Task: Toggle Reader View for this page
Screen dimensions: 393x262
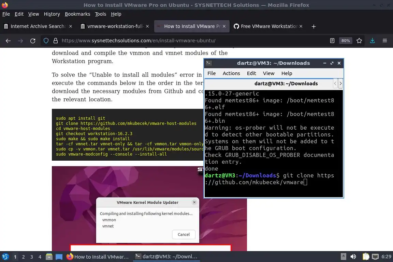Action: point(332,41)
